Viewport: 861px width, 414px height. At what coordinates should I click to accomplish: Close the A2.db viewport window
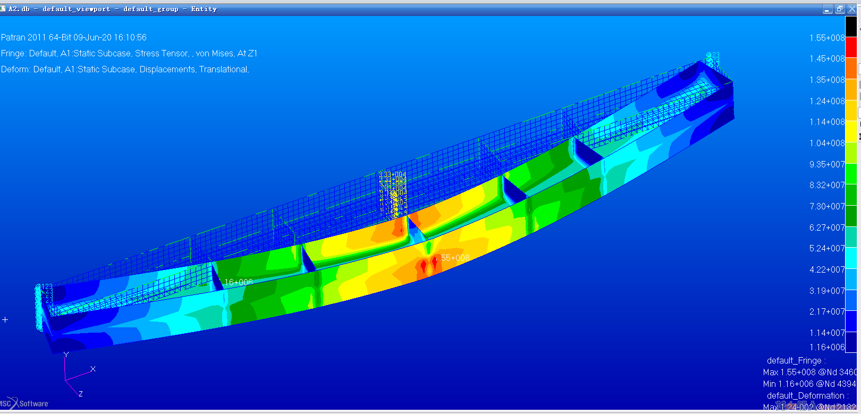(x=852, y=9)
